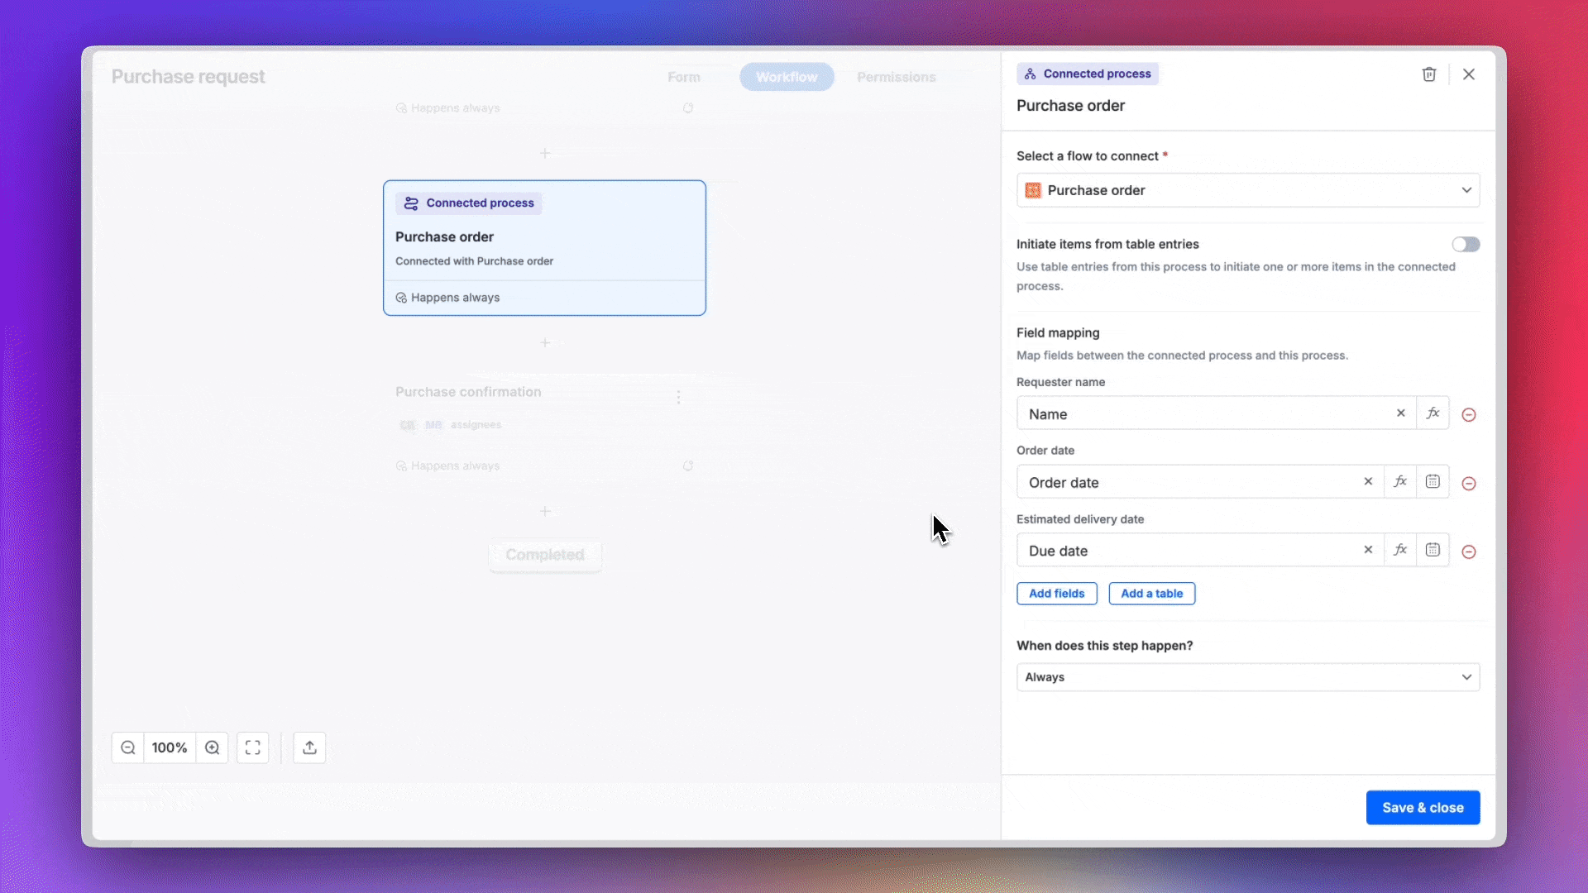This screenshot has height=893, width=1588.
Task: Switch to the Permissions tab
Action: click(x=897, y=77)
